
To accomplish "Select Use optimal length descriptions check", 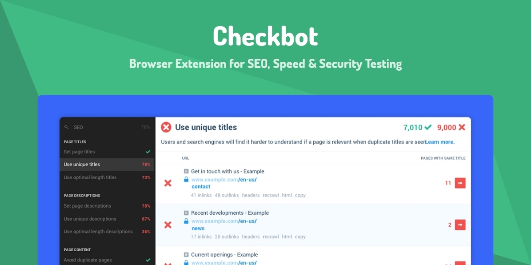I will 98,231.
